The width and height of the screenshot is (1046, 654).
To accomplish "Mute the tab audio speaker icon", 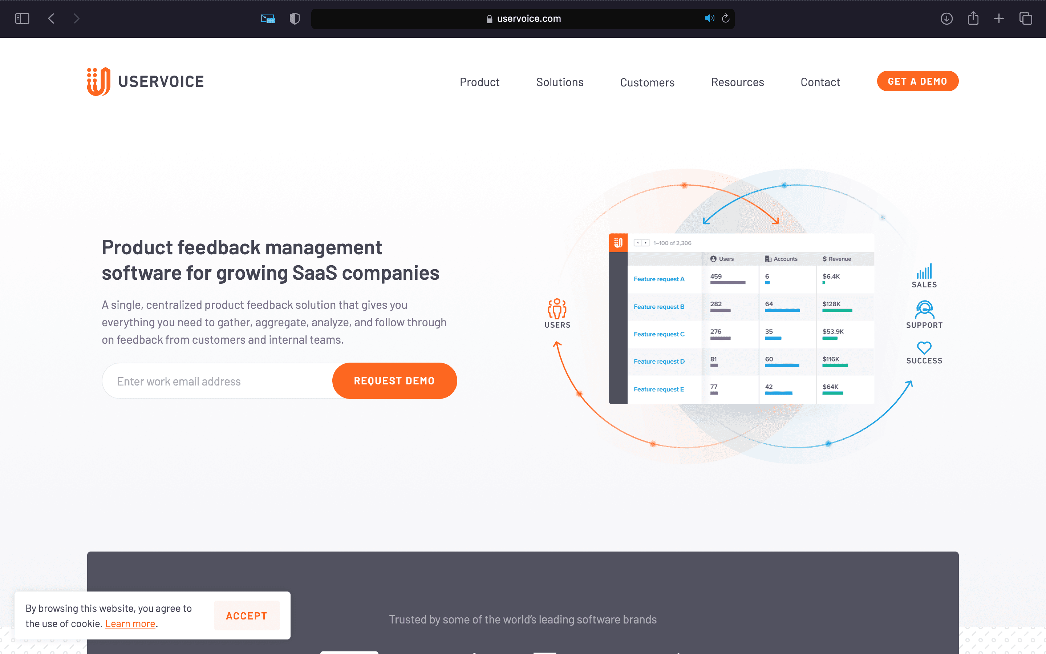I will [709, 18].
